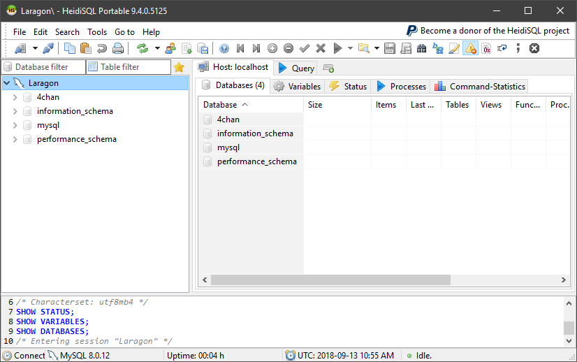Screen dimensions: 577x362
Task: Switch to the Query tab
Action: click(x=297, y=68)
